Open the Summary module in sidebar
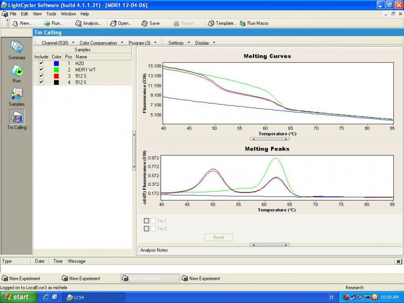Image resolution: width=404 pixels, height=303 pixels. click(x=17, y=47)
